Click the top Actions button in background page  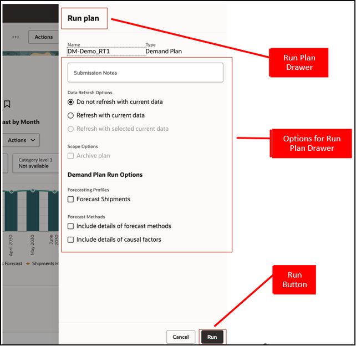coord(43,37)
